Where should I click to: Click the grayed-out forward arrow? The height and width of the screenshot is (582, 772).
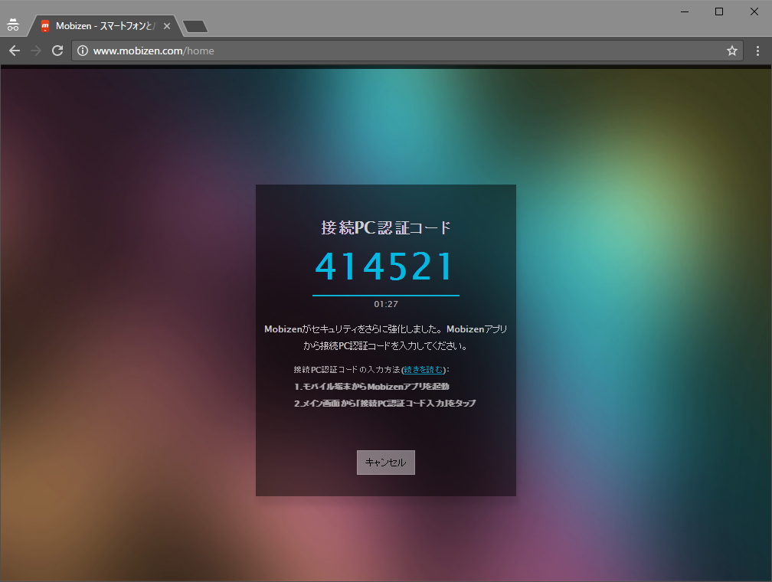[36, 51]
